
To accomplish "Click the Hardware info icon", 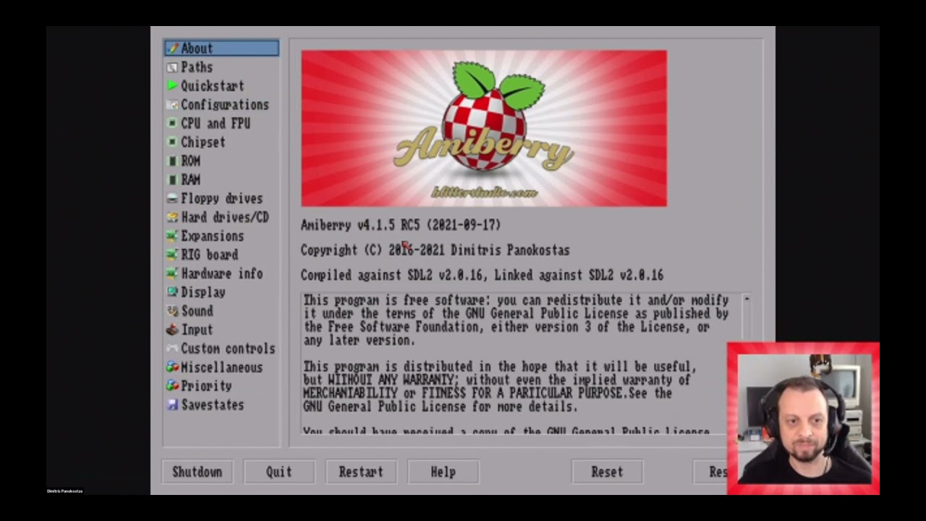I will 171,274.
